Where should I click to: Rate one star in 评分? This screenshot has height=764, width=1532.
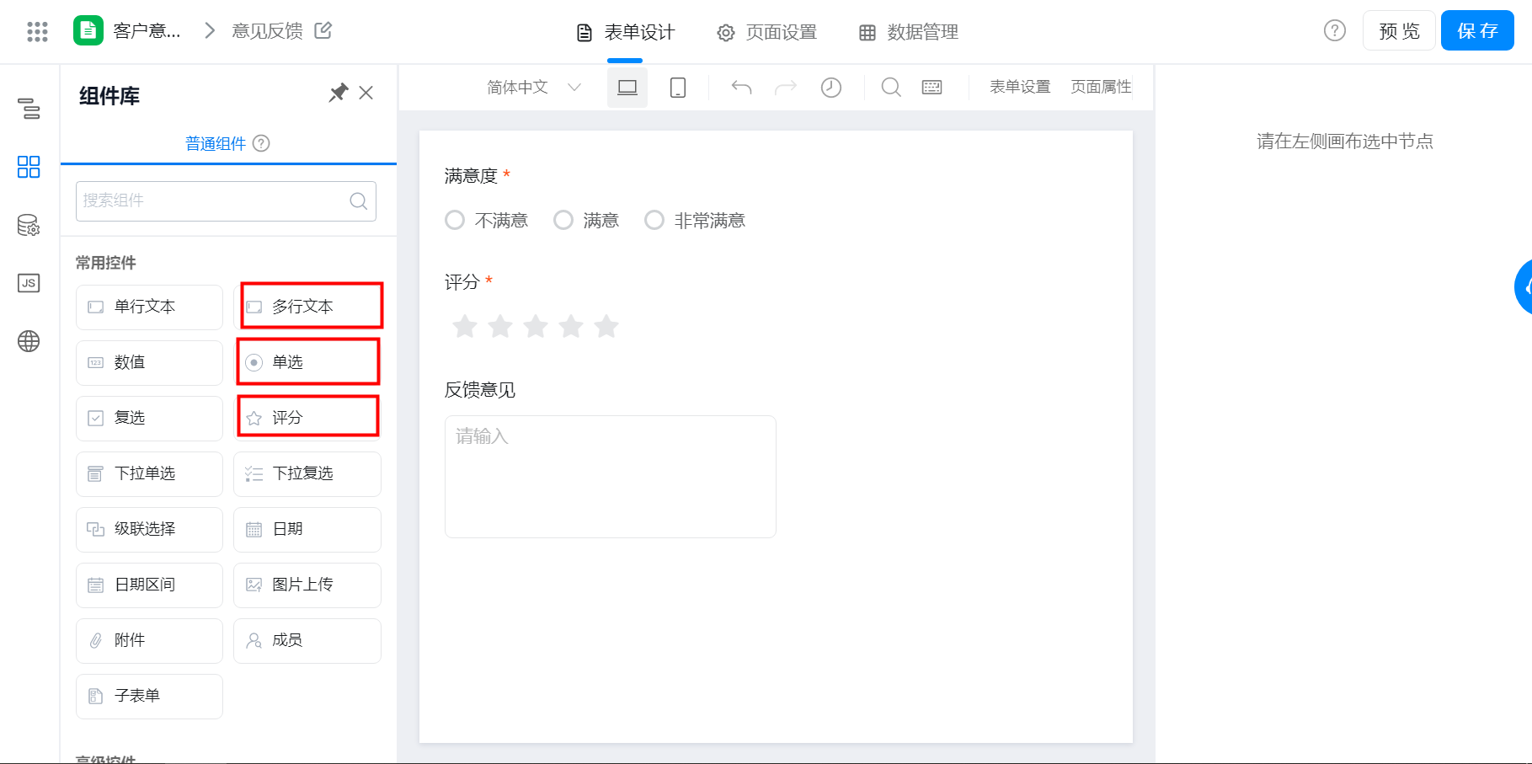(465, 326)
